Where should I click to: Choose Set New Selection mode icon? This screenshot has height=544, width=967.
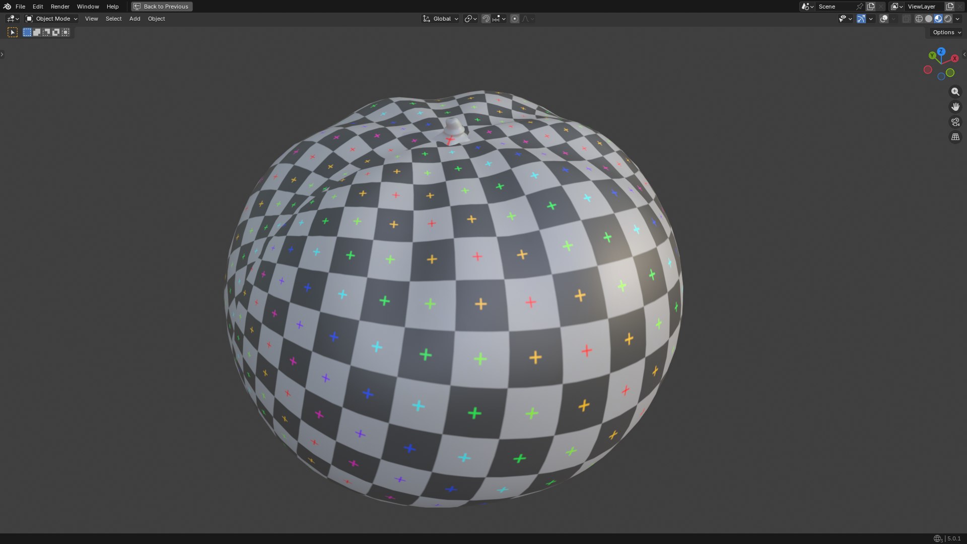(x=27, y=32)
